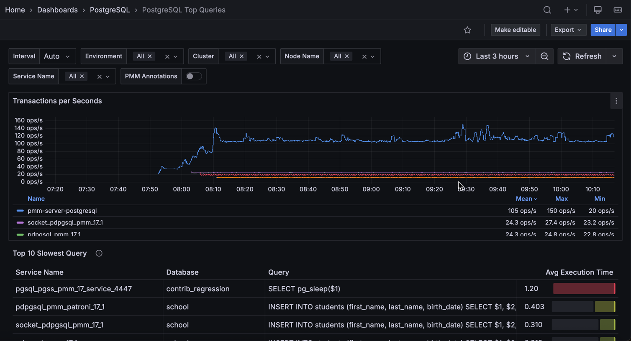
Task: Click the Make editable button
Action: tap(515, 30)
